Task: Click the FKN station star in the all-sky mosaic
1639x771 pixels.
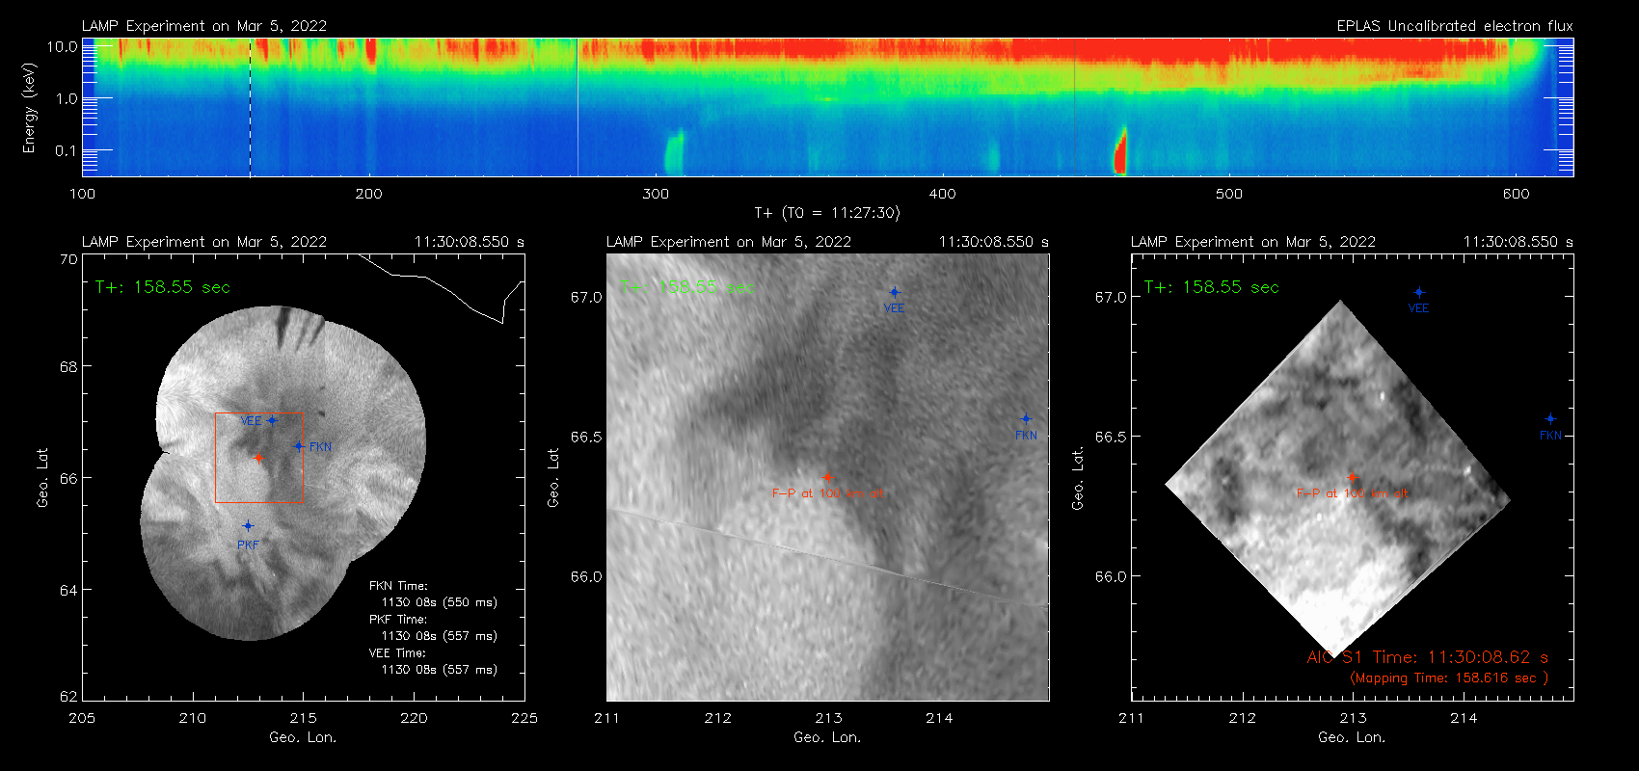Action: 299,446
